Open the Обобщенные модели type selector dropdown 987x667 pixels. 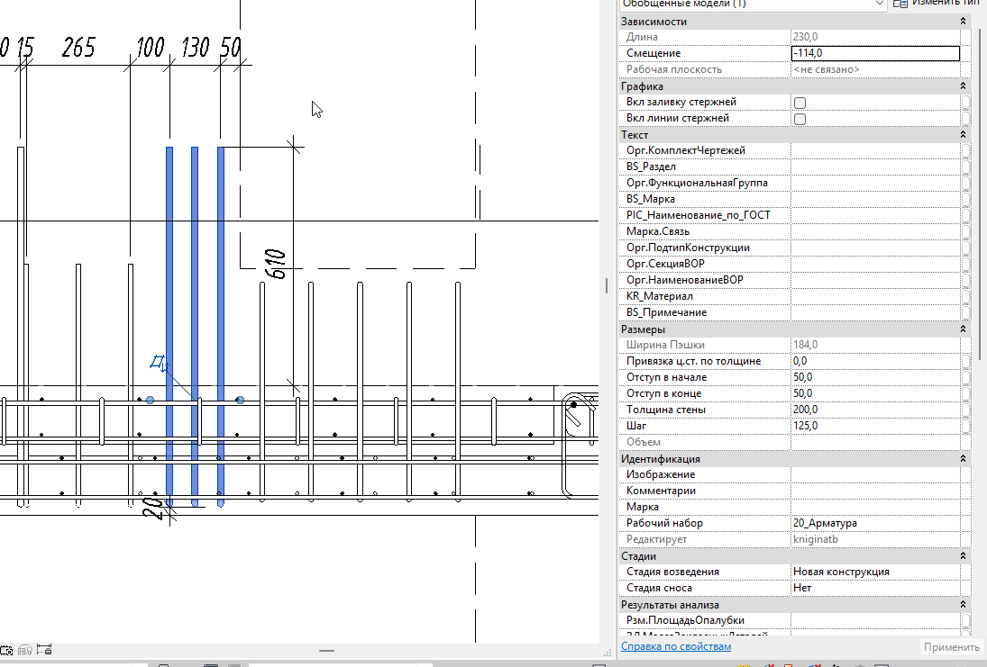pos(880,4)
